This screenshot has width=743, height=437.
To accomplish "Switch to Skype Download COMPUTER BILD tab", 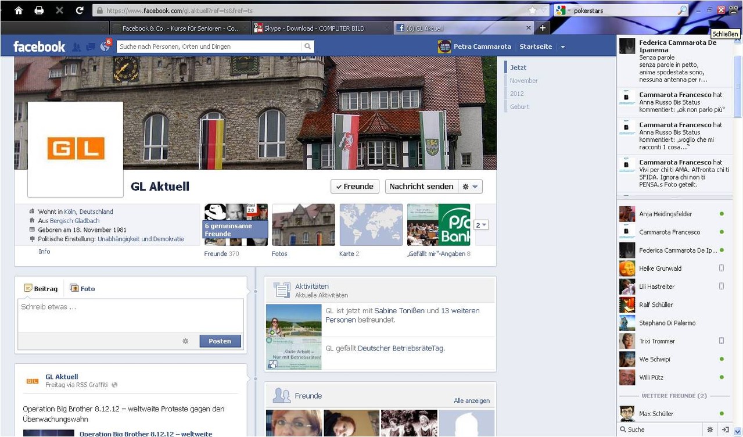I will click(322, 28).
